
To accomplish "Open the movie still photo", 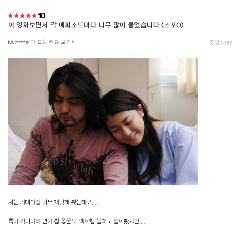I will [x=103, y=122].
